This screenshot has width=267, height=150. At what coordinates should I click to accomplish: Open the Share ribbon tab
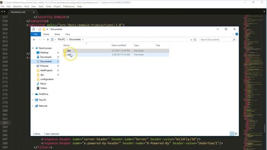(57, 34)
